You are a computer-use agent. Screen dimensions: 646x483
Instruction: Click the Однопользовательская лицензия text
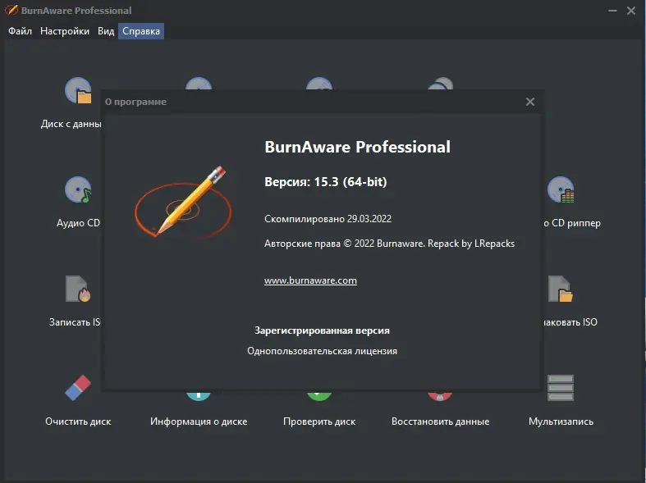tap(322, 351)
